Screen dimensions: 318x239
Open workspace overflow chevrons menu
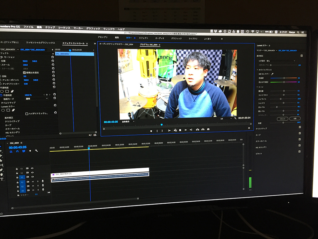click(222, 39)
